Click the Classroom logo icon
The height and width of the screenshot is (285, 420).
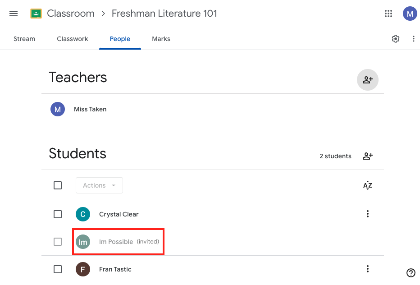(36, 14)
